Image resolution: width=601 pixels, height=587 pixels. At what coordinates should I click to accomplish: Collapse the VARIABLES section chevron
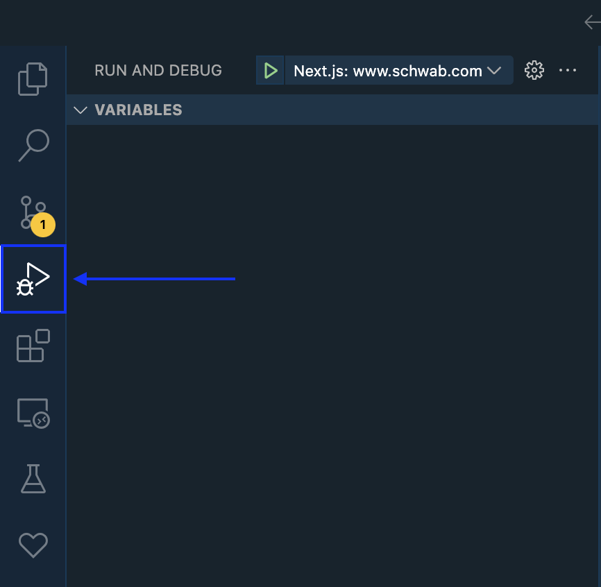[x=80, y=110]
